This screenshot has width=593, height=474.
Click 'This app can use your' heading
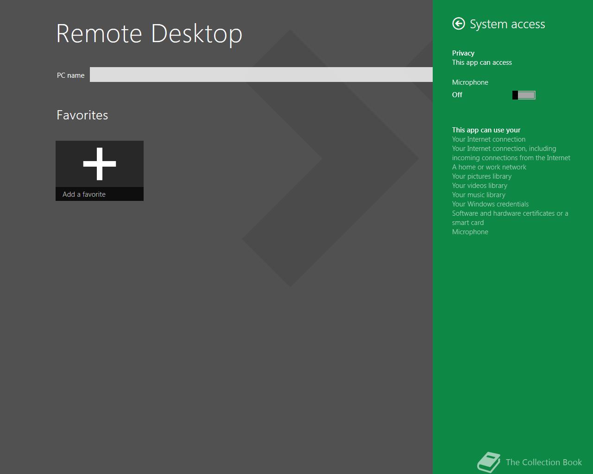click(x=486, y=130)
